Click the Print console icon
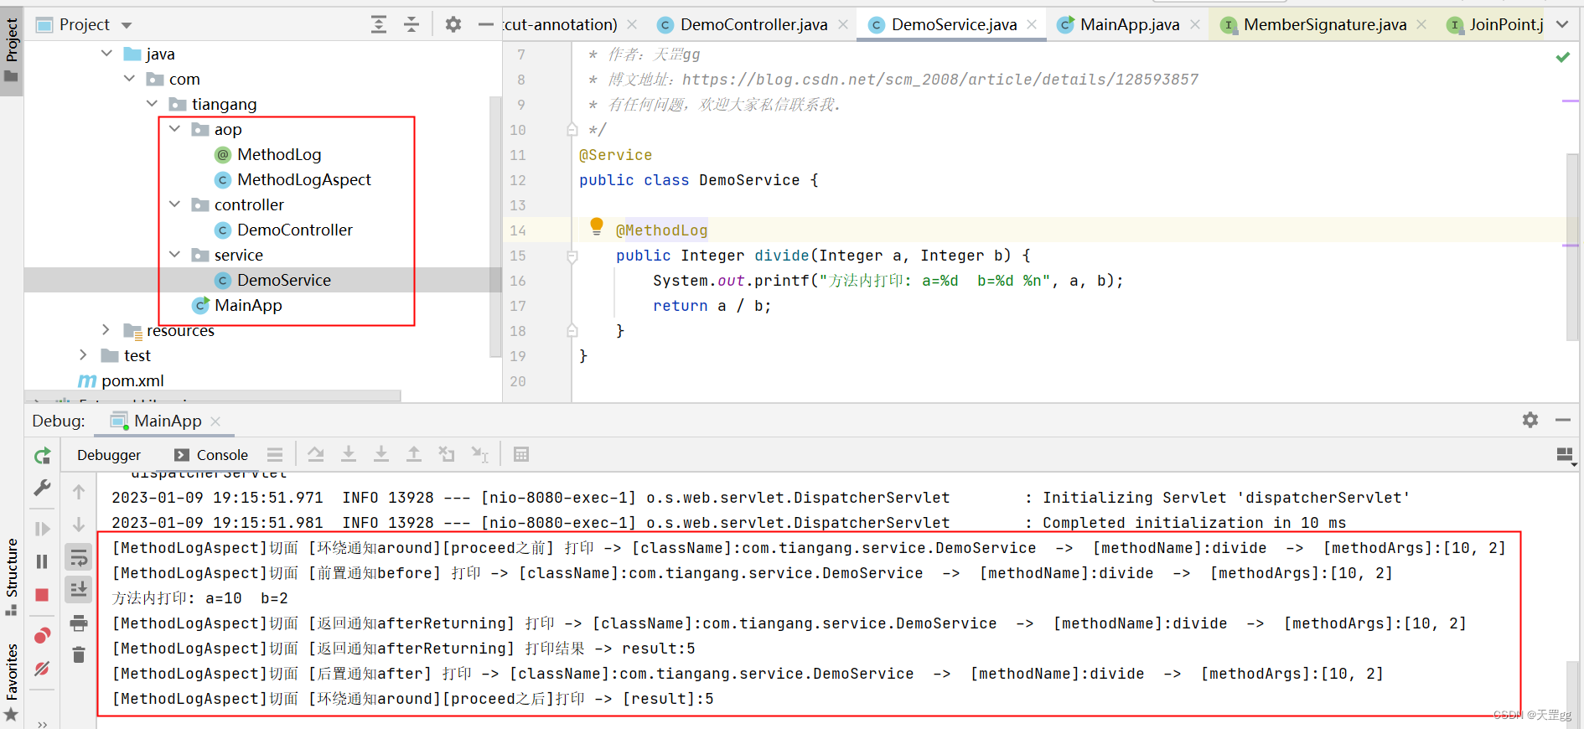 (x=79, y=623)
